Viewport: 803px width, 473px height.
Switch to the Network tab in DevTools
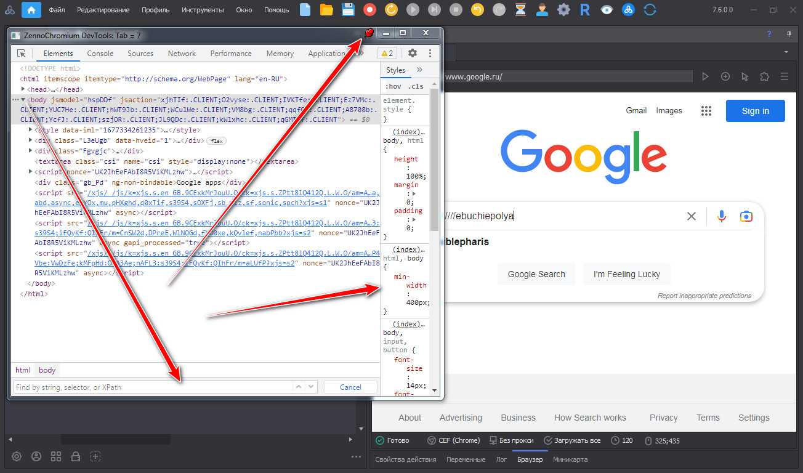coord(182,54)
